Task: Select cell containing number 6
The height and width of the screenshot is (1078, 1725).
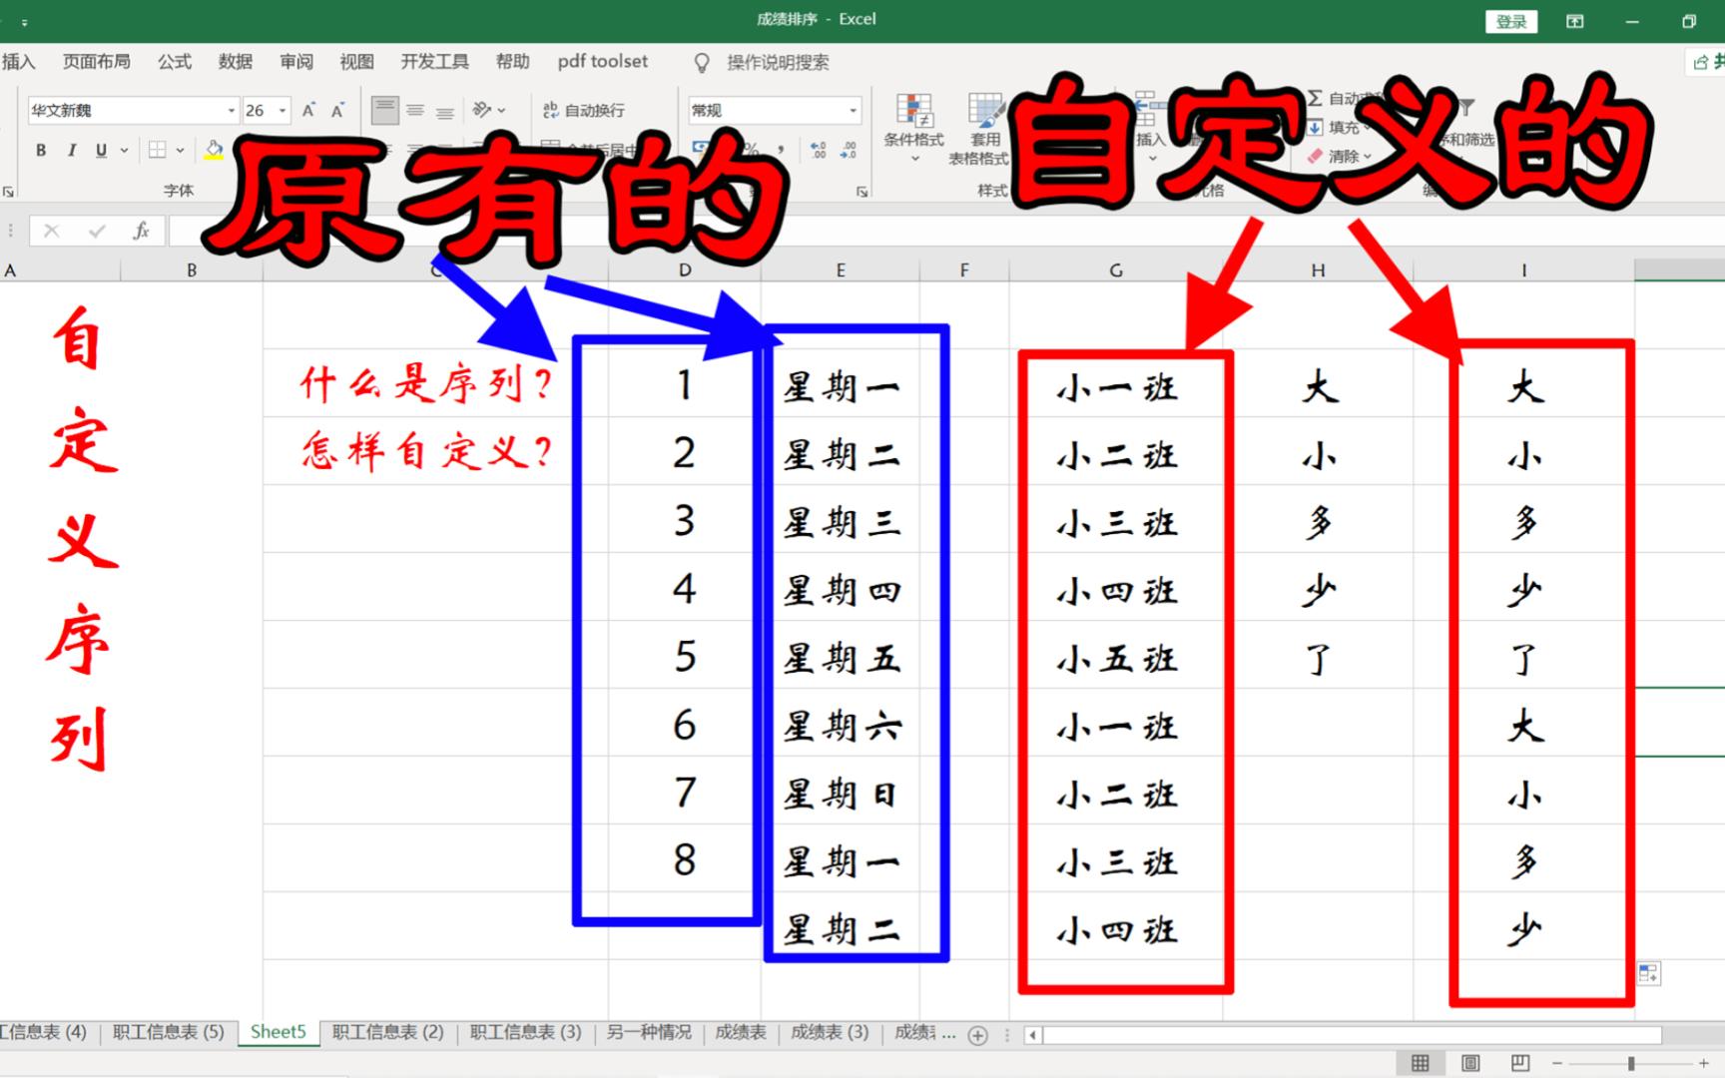Action: pyautogui.click(x=685, y=725)
